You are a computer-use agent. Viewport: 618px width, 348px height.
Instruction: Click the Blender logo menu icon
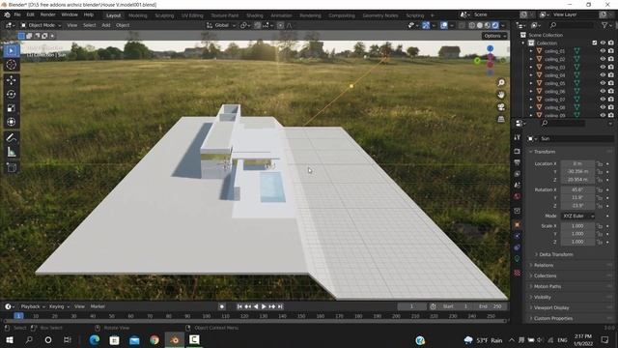tap(7, 14)
